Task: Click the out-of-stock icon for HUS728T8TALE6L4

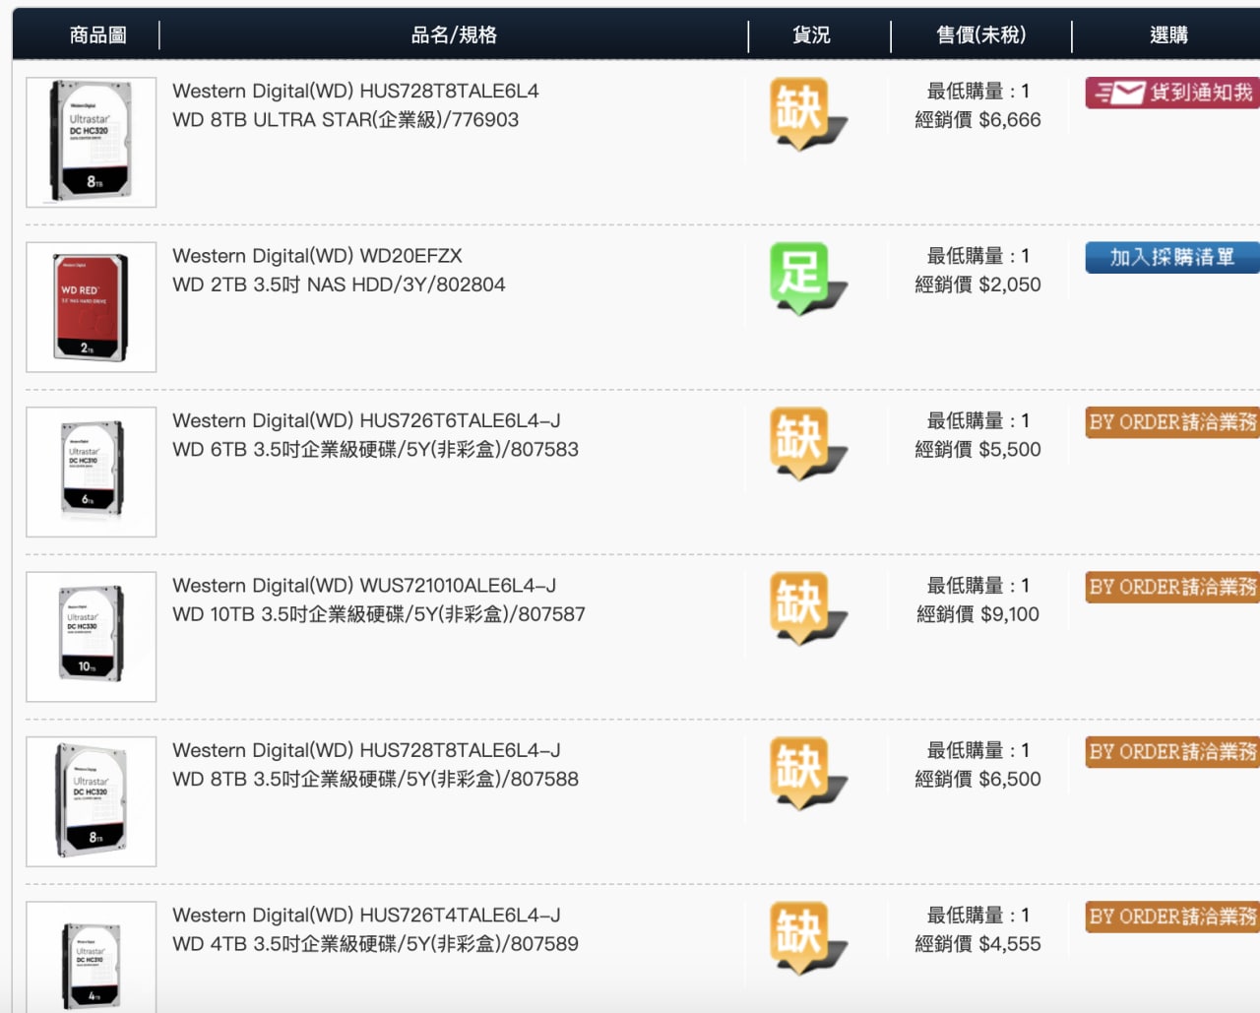Action: 808,114
